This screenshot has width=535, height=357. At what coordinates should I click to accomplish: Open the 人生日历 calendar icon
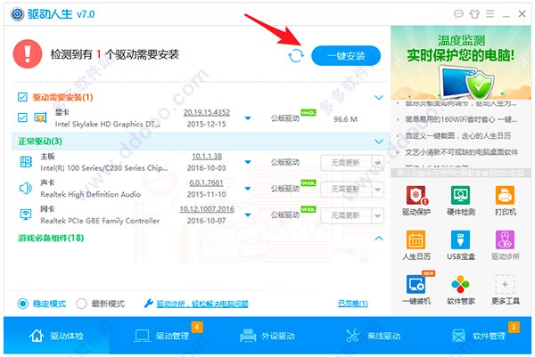(x=416, y=239)
